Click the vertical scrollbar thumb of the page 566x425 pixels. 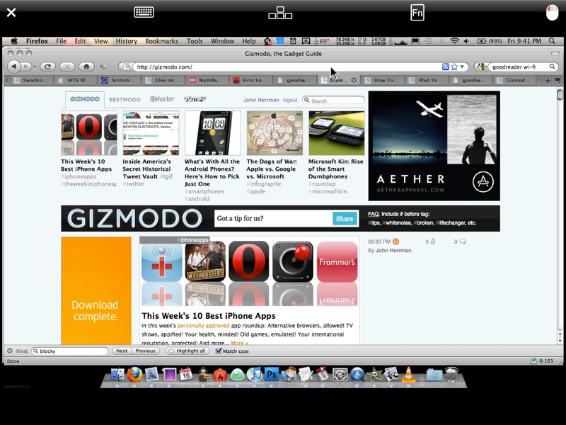coord(560,94)
